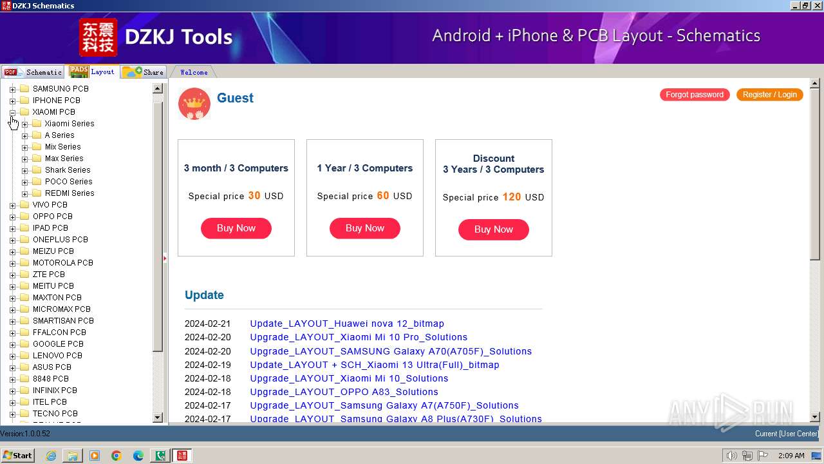
Task: Select ITEL PCB tree item
Action: pyautogui.click(x=50, y=402)
